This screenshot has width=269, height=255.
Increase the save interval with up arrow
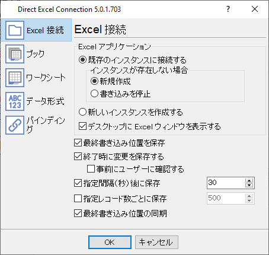click(x=249, y=180)
